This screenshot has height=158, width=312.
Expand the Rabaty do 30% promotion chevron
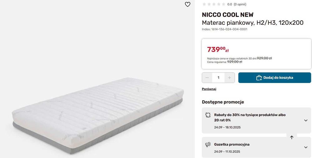[x=306, y=120]
